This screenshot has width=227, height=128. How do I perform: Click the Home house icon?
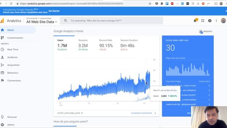point(2,30)
